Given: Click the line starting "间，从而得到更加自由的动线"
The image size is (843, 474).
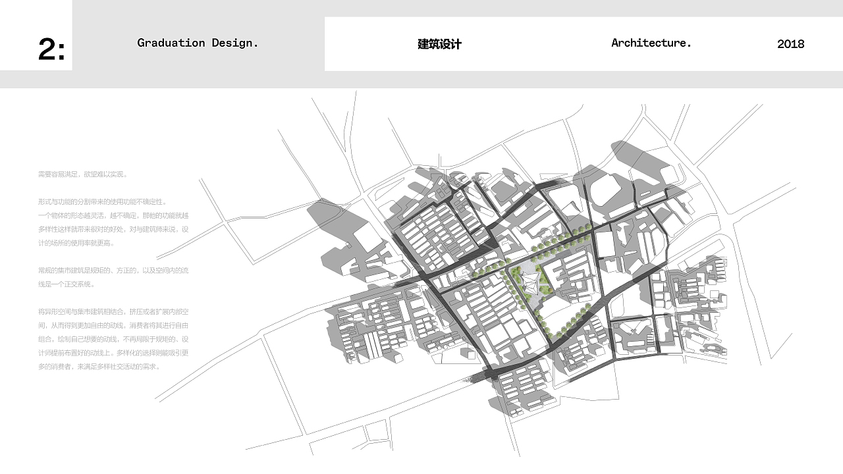Looking at the screenshot, I should click(114, 325).
